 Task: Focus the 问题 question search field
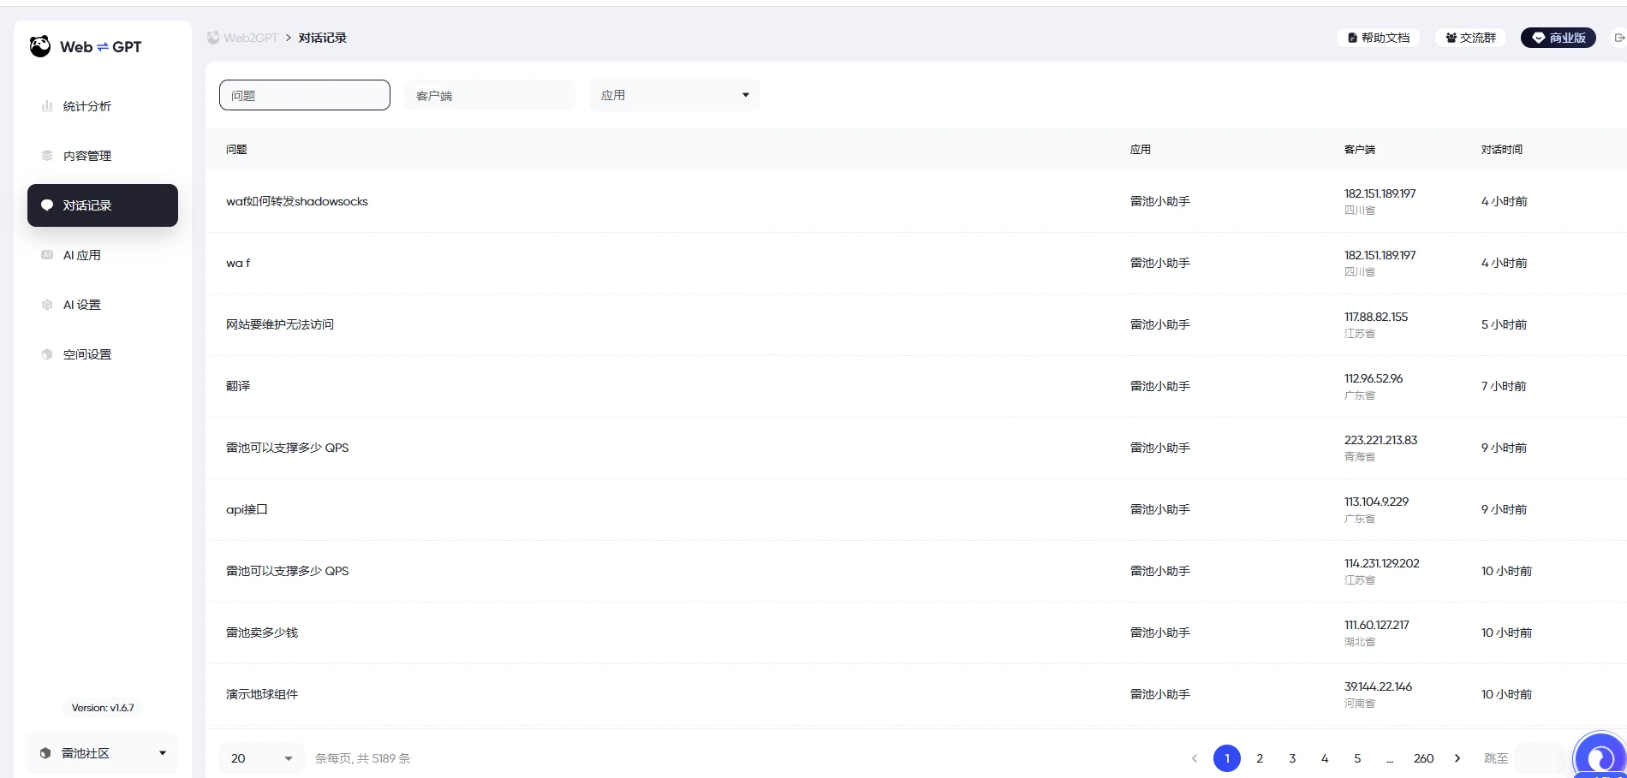(x=305, y=95)
